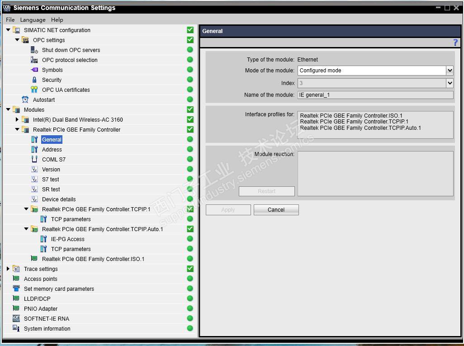The width and height of the screenshot is (464, 346).
Task: Collapse the Controller.TCPIP.Auto.1 node
Action: (x=26, y=229)
